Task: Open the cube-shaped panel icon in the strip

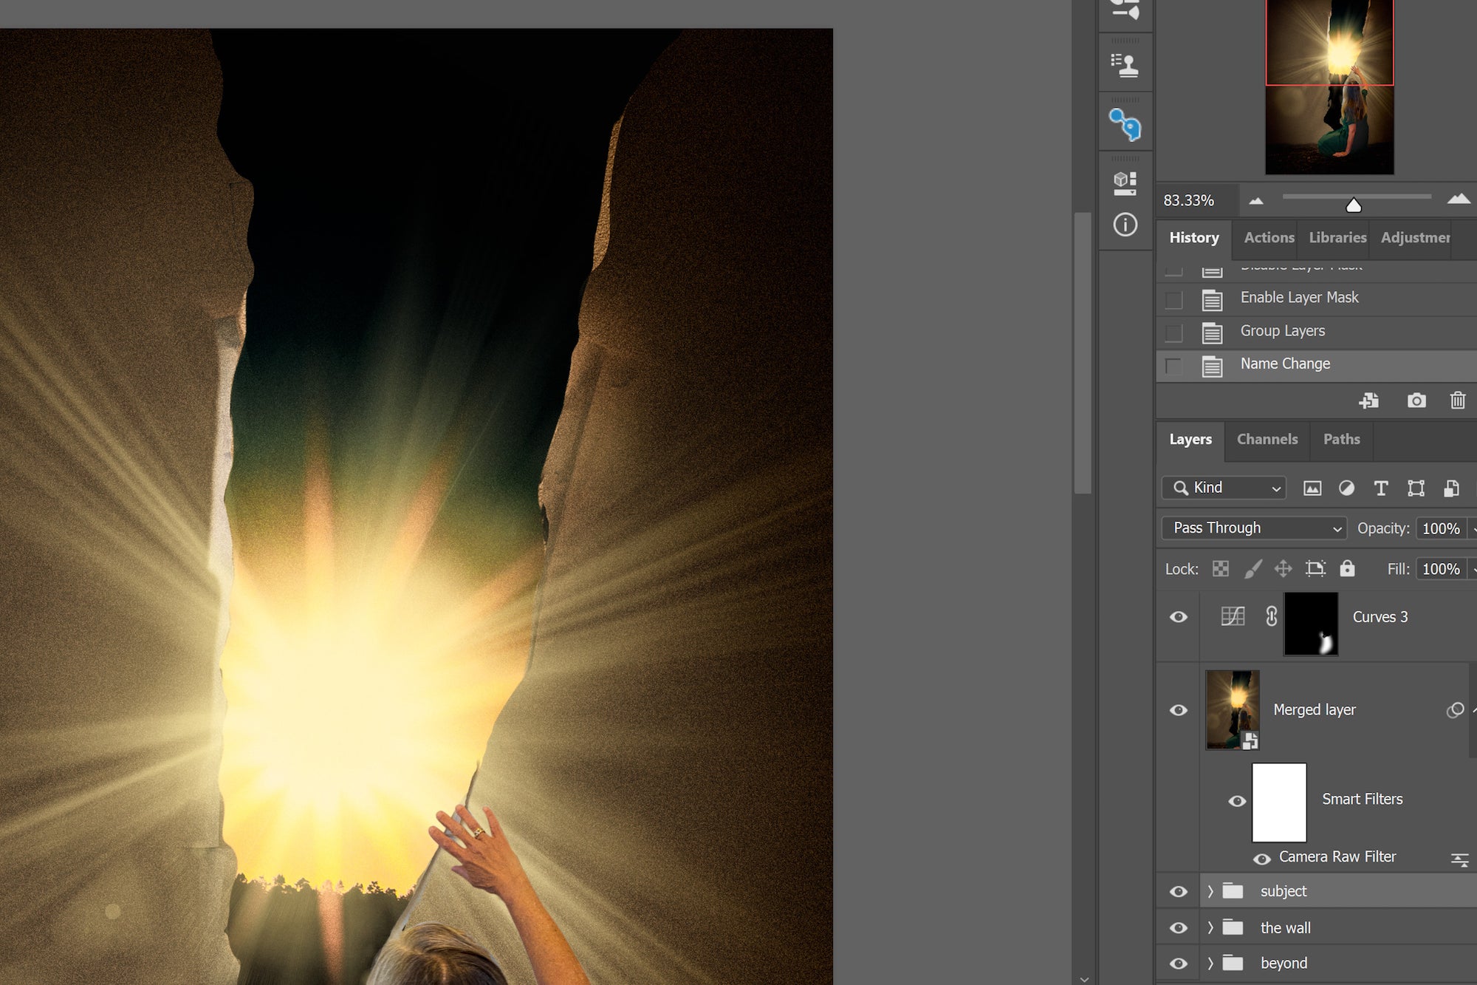Action: 1125,183
